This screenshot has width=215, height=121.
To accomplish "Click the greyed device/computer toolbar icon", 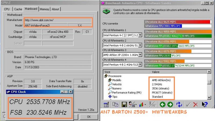I will 152,105.
